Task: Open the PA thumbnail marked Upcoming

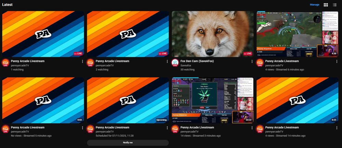Action: tap(128, 100)
